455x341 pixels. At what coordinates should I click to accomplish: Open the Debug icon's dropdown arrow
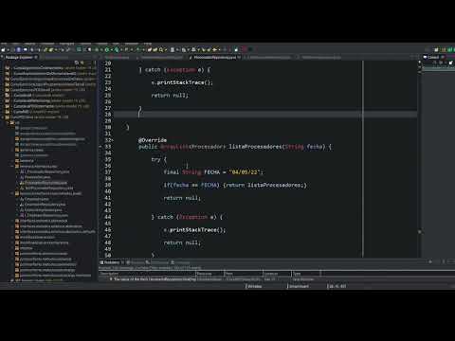point(100,49)
